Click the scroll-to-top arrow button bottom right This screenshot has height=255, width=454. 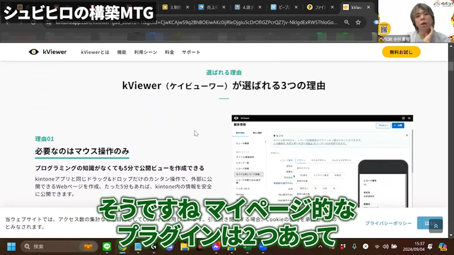click(x=435, y=225)
